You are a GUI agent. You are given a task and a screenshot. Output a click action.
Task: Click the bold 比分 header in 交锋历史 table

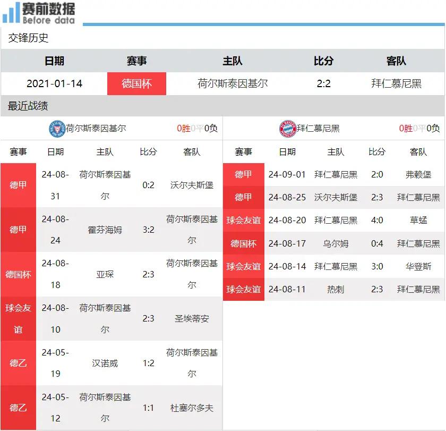[324, 61]
